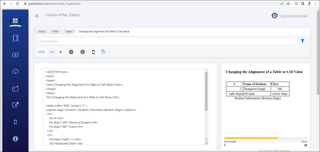Screen dimensions: 320x152
Task: Click the browser back button
Action: 4,4
